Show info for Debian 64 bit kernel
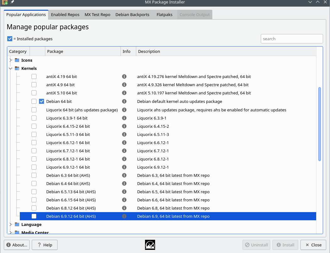Viewport: 330px width, 253px height. (x=124, y=101)
